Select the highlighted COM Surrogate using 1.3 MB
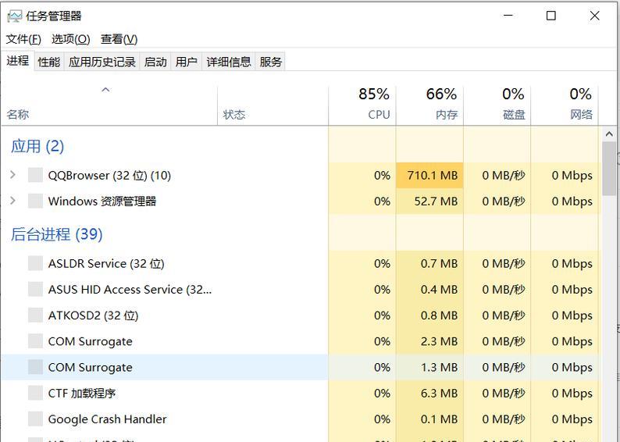The height and width of the screenshot is (442, 620). [301, 367]
